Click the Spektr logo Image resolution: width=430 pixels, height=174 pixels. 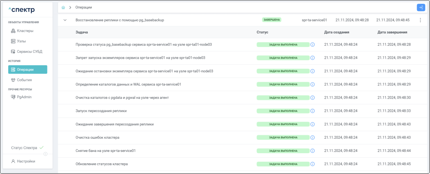(x=21, y=10)
